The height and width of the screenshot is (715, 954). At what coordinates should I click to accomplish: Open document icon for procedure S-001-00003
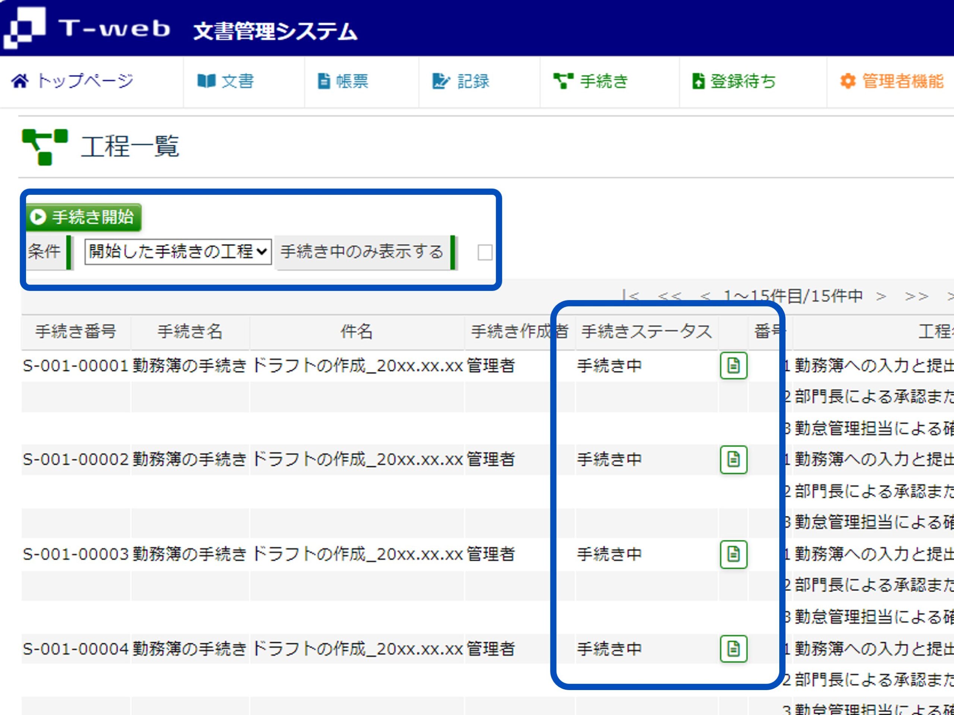click(733, 554)
